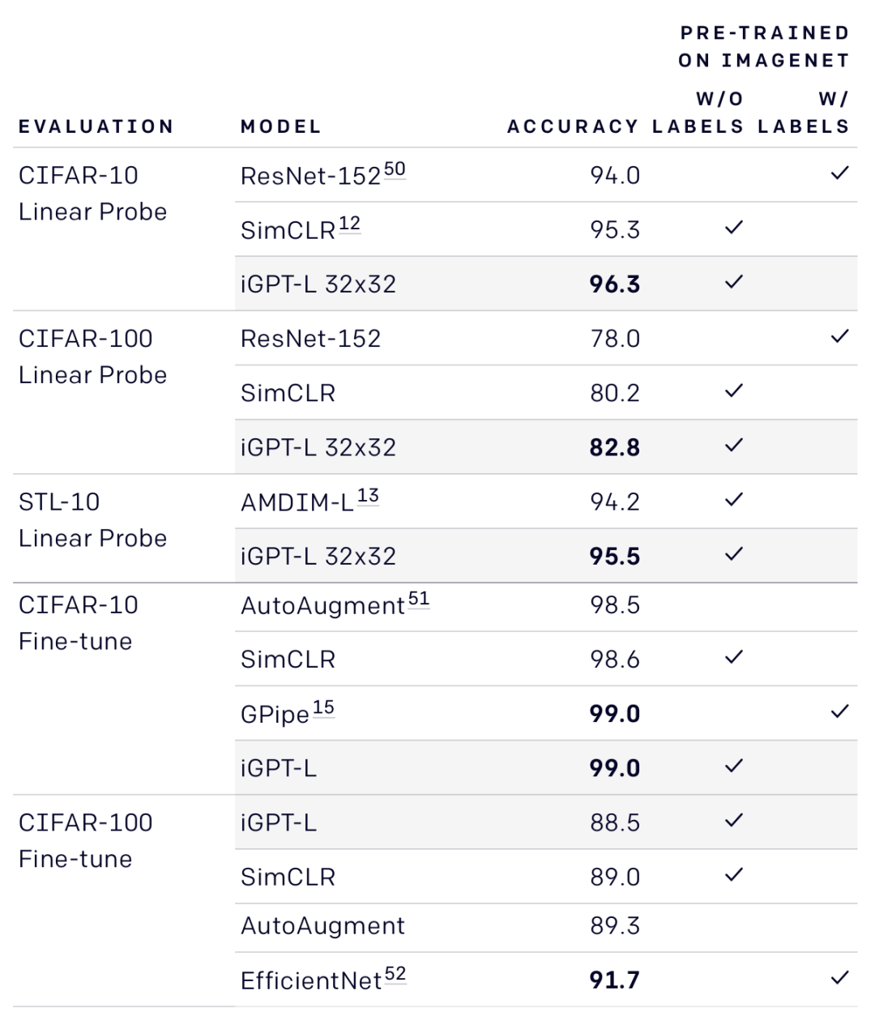Image resolution: width=875 pixels, height=1029 pixels.
Task: Open footnote 52 beside EfficientNet
Action: pos(395,974)
